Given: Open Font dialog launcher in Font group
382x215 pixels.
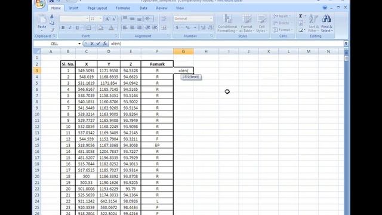Looking at the screenshot, I should coord(116,36).
